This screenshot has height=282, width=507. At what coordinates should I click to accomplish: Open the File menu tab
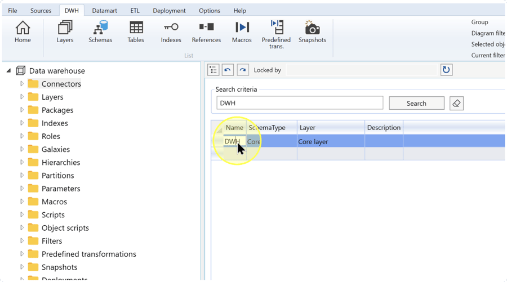(x=12, y=11)
